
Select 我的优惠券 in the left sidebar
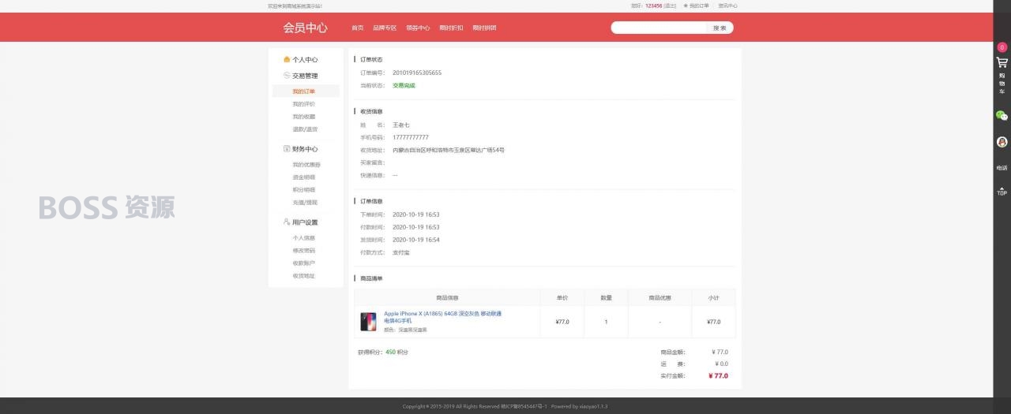tap(306, 165)
